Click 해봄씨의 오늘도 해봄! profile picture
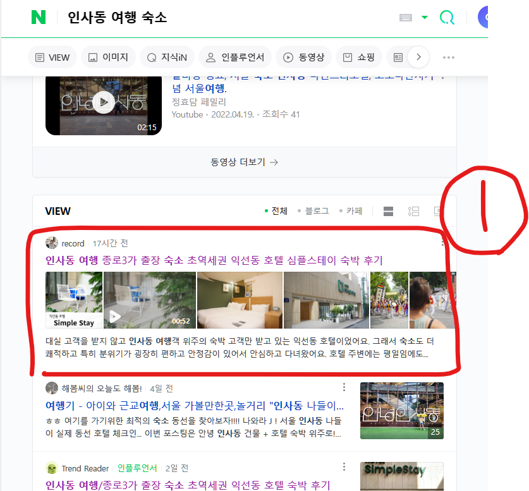529x491 pixels. [x=52, y=388]
